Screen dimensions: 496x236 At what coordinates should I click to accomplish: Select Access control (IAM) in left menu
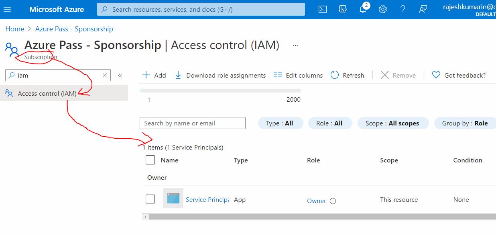[64, 93]
